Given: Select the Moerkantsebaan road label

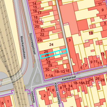Looking at the screenshot, I should [23, 47].
